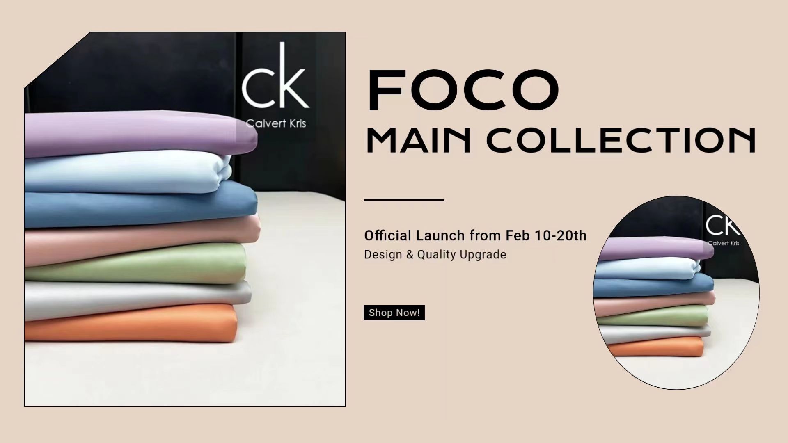
Task: Select the MAIN COLLECTION heading
Action: point(561,140)
